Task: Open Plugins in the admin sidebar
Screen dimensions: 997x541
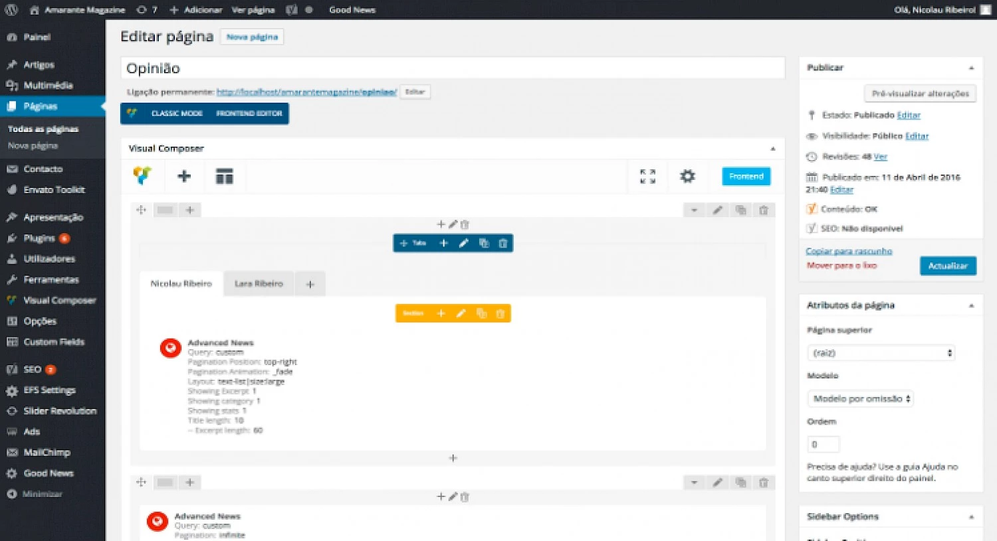Action: (39, 238)
